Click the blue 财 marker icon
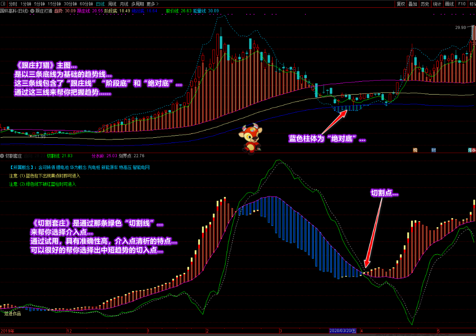The width and height of the screenshot is (476, 336). pyautogui.click(x=434, y=150)
